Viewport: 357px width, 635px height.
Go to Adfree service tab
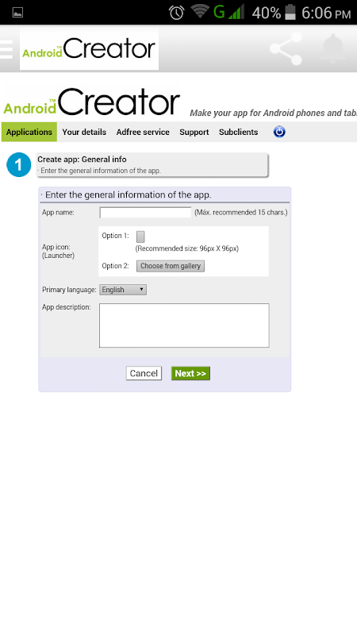point(143,132)
